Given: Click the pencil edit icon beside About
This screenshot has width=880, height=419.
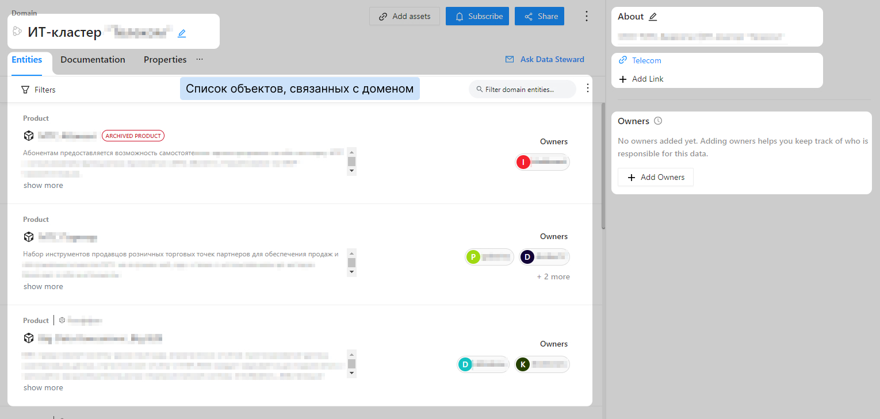Looking at the screenshot, I should 653,17.
